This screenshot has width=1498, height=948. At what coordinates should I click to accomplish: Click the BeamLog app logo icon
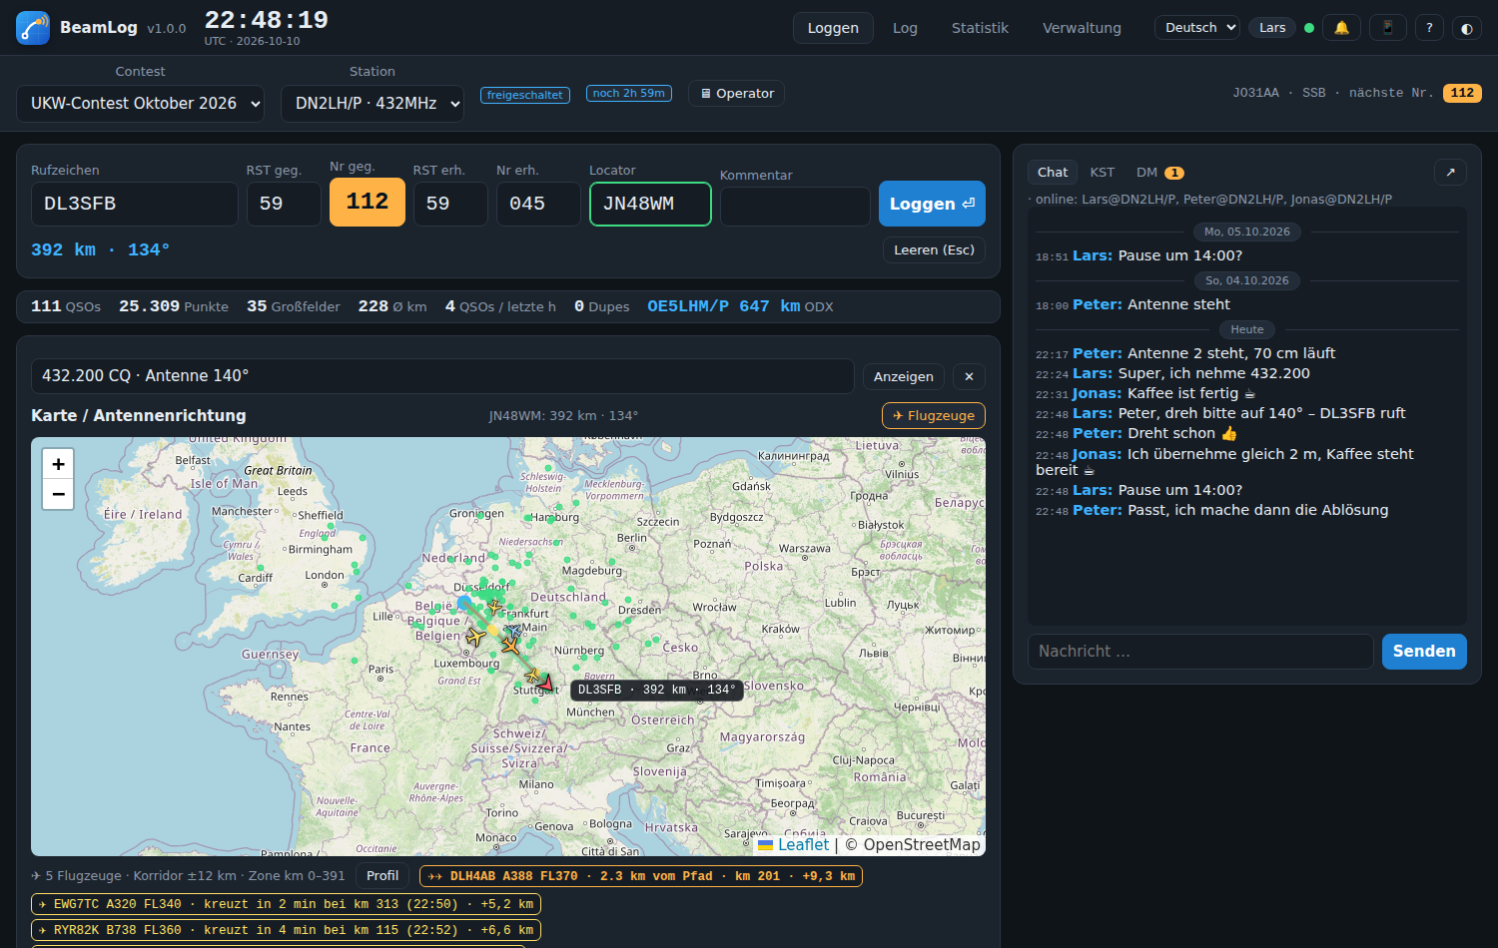point(33,28)
